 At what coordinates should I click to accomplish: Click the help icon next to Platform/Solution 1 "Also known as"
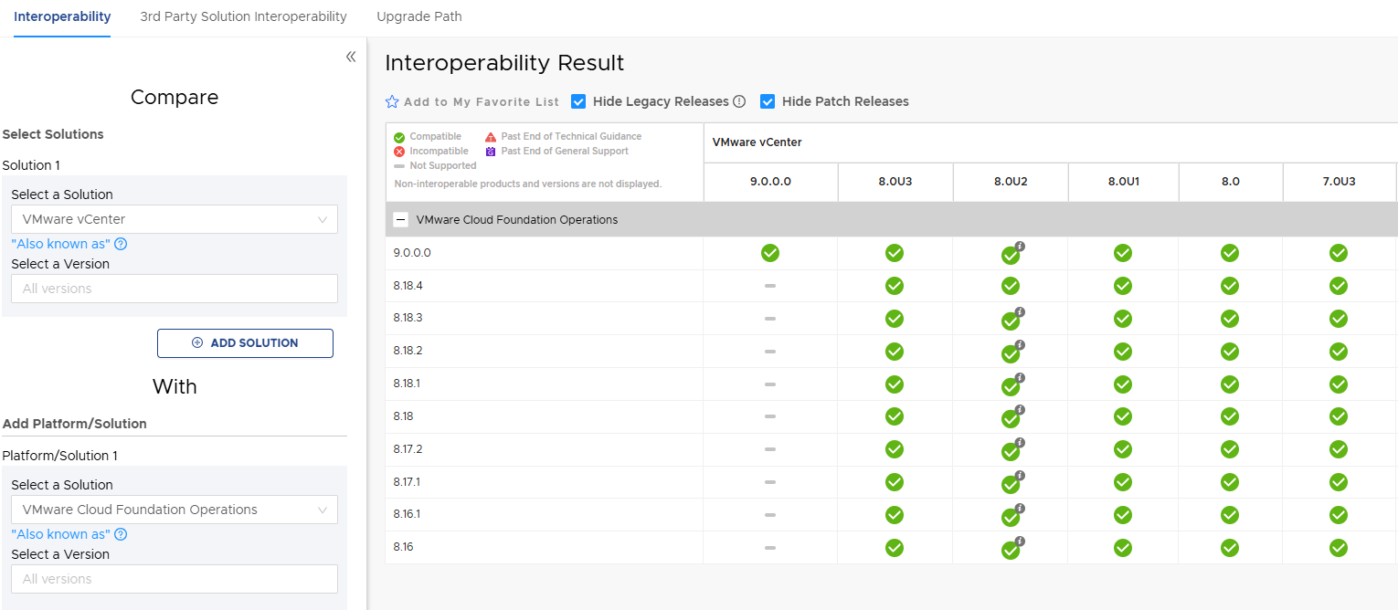point(121,534)
